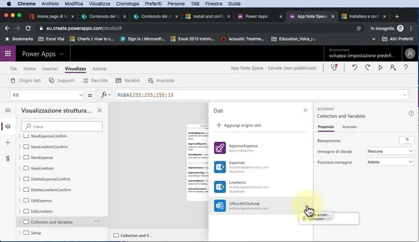Preview the app with the play icon
Image resolution: width=419 pixels, height=242 pixels.
(x=380, y=68)
